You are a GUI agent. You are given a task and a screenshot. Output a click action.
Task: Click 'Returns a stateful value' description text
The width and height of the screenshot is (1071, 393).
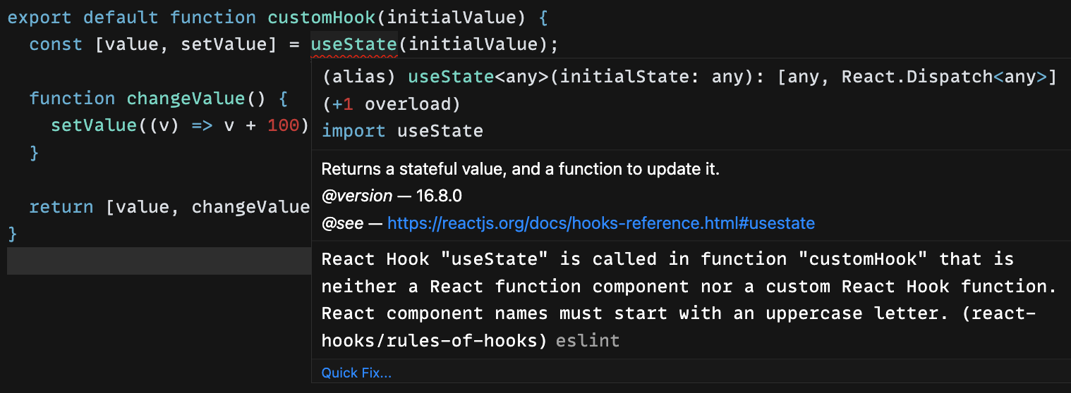coord(520,169)
